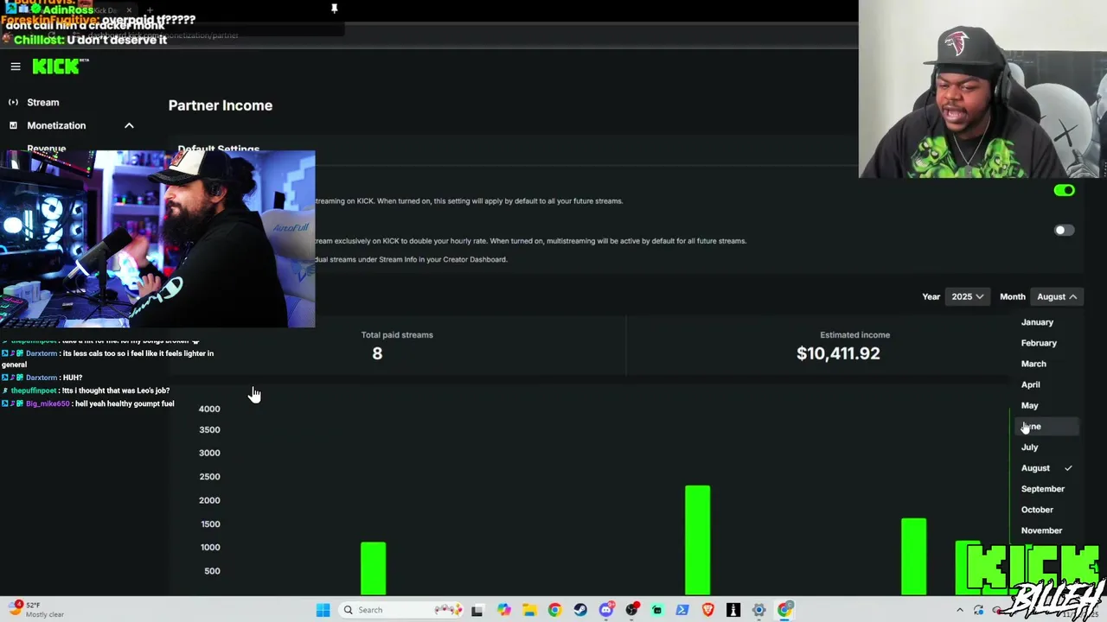Click the Total paid streams value 8
1107x622 pixels.
(x=377, y=353)
